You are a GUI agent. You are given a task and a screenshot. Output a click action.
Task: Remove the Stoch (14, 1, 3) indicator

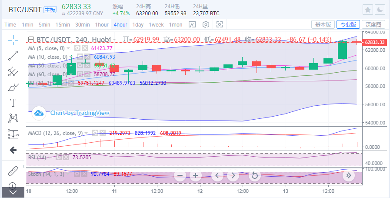[x=84, y=174]
